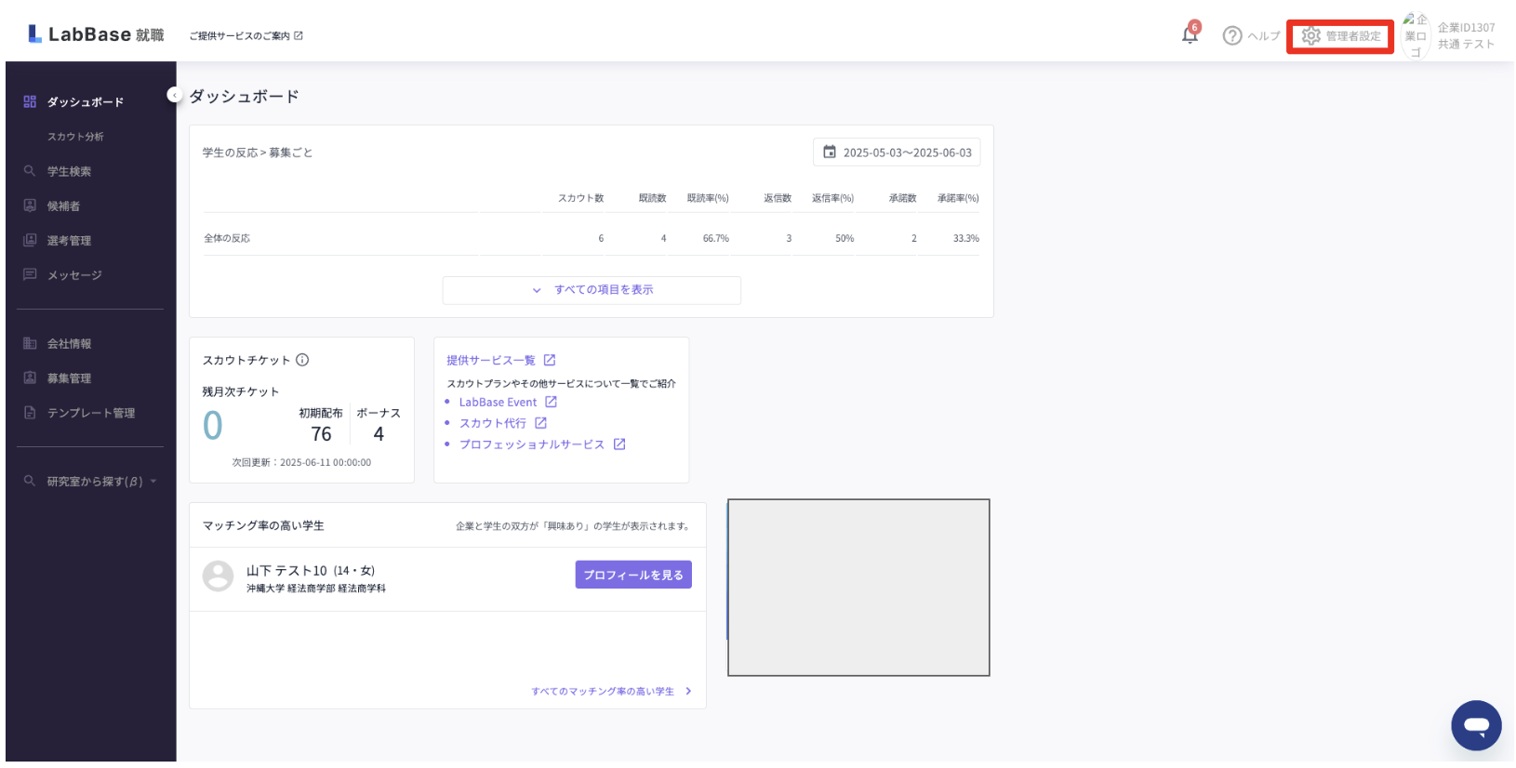The image size is (1516, 768).
Task: Click external-link icon beside 提供サービス一覧
Action: pyautogui.click(x=550, y=360)
